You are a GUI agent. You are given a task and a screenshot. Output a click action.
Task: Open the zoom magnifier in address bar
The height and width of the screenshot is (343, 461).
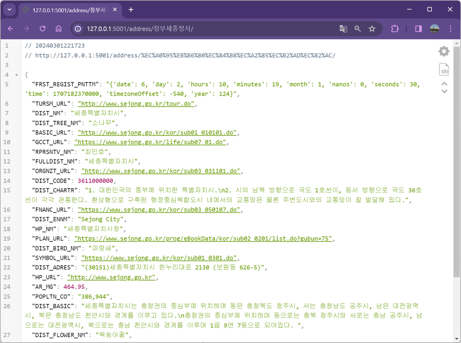point(358,29)
